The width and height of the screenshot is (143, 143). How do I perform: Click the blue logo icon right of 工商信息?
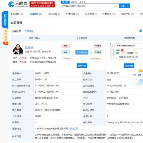141,31
